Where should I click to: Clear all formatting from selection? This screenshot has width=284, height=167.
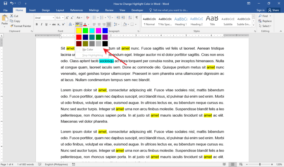point(88,18)
